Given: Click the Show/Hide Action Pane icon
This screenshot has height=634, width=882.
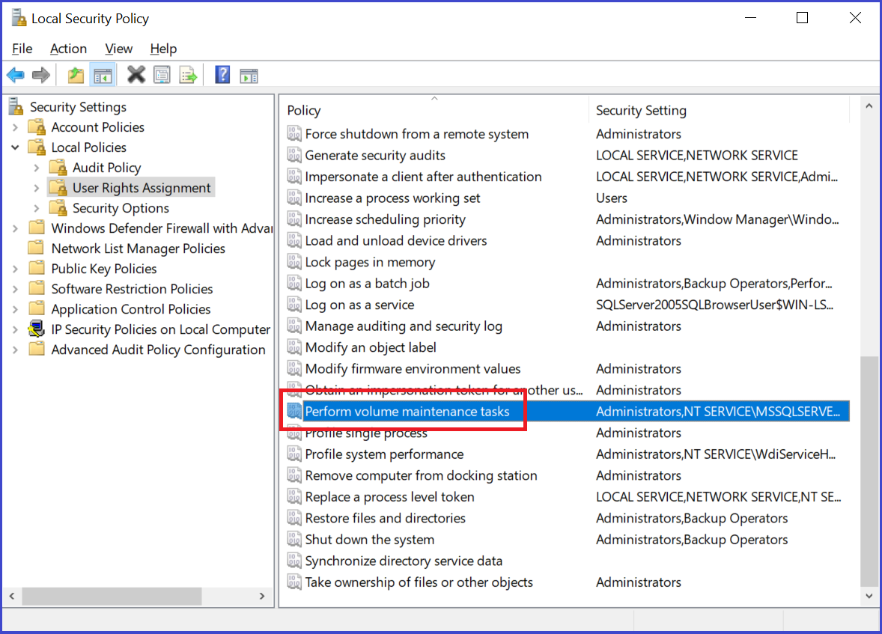Looking at the screenshot, I should click(x=249, y=74).
